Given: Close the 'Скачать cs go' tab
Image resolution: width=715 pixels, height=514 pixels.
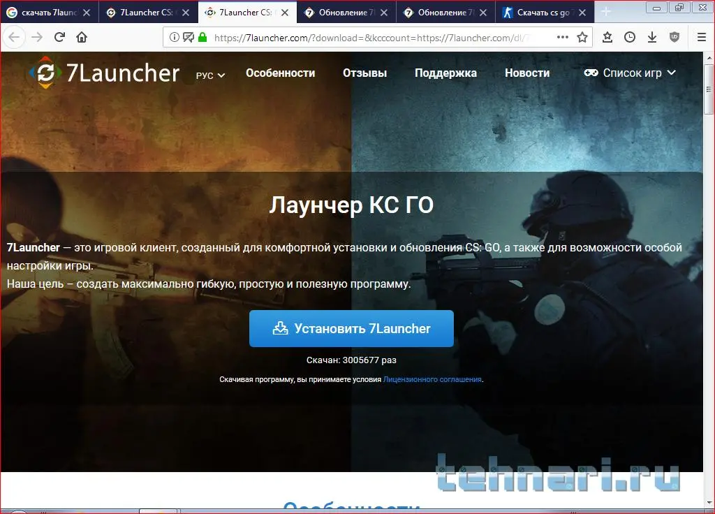Looking at the screenshot, I should pyautogui.click(x=582, y=13).
